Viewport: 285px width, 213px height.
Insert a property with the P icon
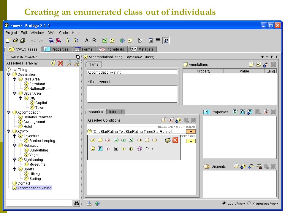coord(100,149)
